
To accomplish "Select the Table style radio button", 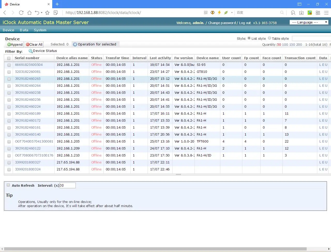I will point(269,38).
